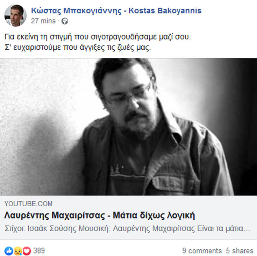Open the 9 comments link
Image resolution: width=257 pixels, height=256 pixels.
202,251
